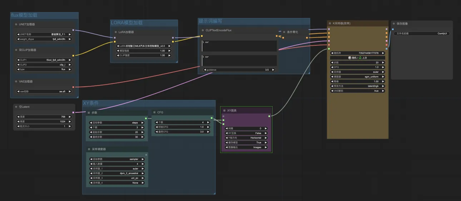
Task: Toggle the 缓存模型 True switch
Action: tap(247, 142)
